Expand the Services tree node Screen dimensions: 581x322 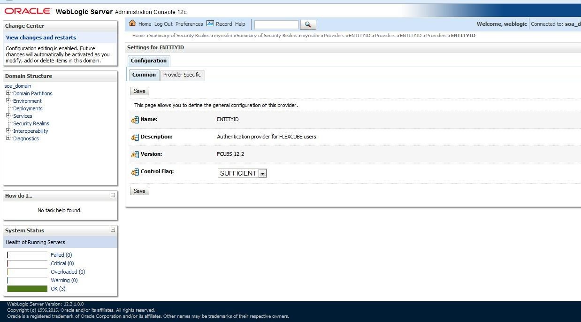pos(8,115)
